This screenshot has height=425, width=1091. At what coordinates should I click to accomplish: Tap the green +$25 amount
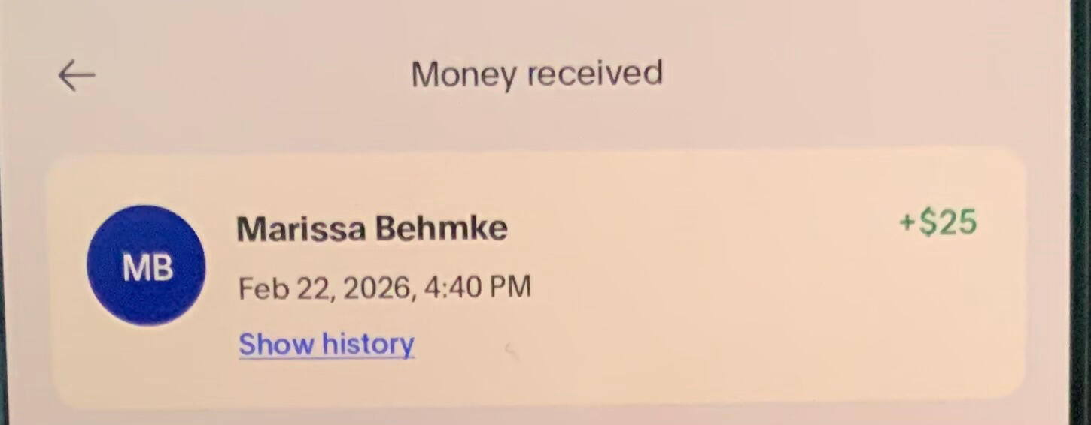point(938,223)
